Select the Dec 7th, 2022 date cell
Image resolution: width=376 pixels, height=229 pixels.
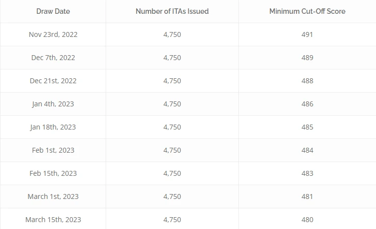pyautogui.click(x=53, y=58)
